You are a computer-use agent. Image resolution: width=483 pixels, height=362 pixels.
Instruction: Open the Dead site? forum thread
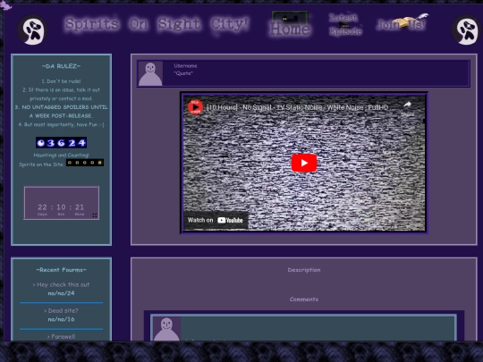pos(62,310)
